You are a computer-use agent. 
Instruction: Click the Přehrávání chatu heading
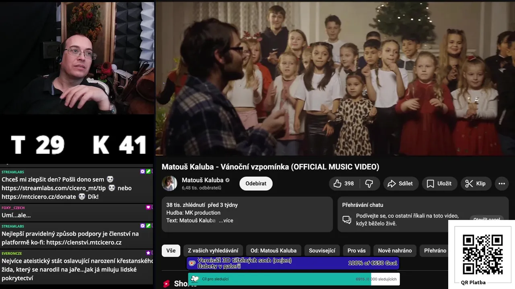tap(363, 205)
